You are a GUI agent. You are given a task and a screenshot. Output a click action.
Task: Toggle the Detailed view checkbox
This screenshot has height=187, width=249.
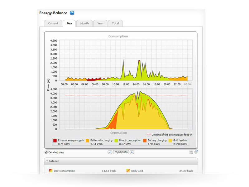point(46,152)
